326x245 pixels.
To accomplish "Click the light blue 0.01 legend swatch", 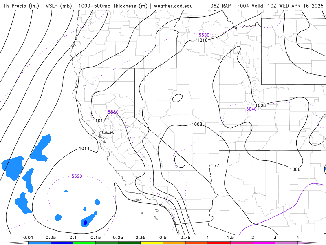I will 40,243.
